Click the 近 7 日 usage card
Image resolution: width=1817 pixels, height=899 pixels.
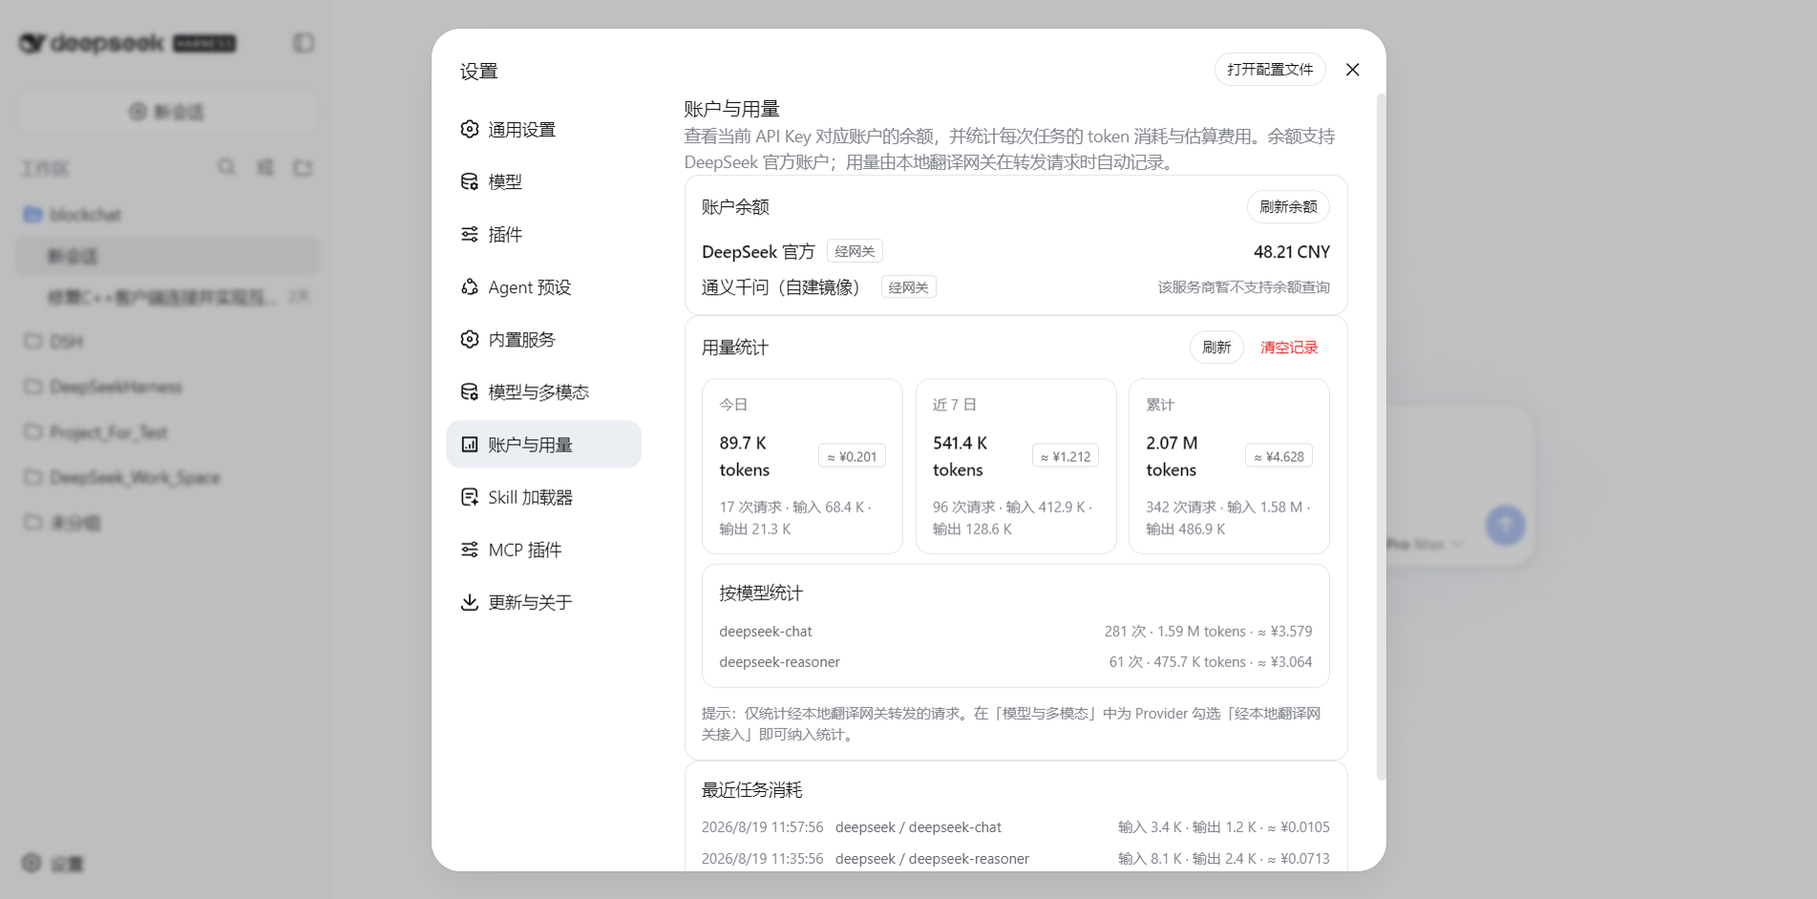(x=1016, y=467)
